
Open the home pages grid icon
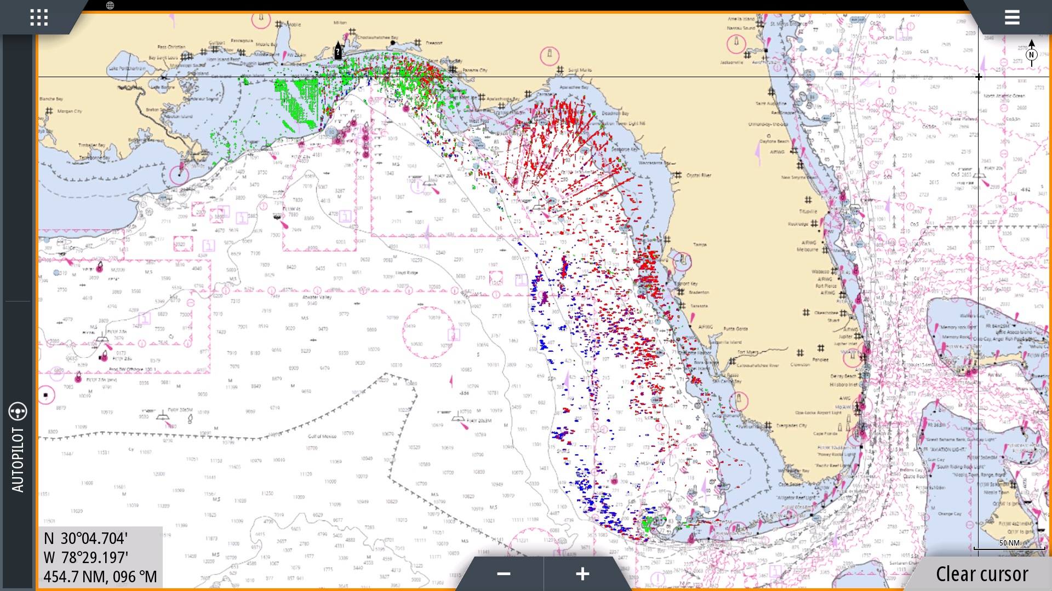click(x=39, y=18)
